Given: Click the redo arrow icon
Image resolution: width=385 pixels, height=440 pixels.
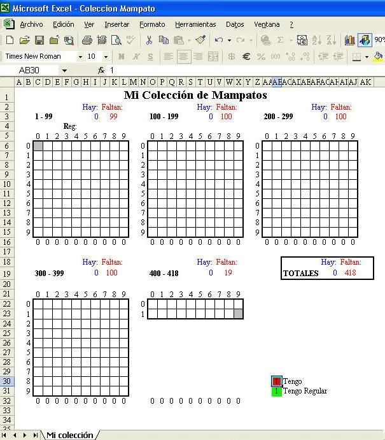Looking at the screenshot, I should pos(241,40).
